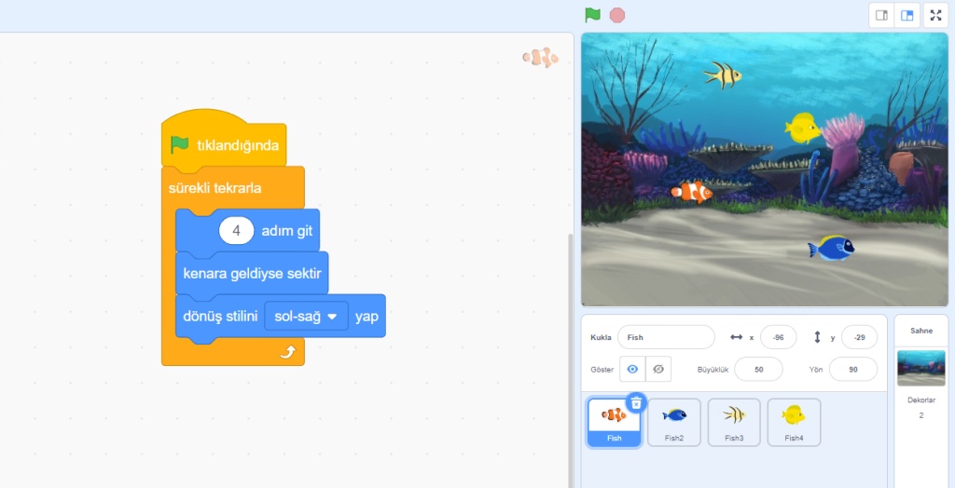This screenshot has width=955, height=488.
Task: Click the yellow fish on stage
Action: (x=802, y=128)
